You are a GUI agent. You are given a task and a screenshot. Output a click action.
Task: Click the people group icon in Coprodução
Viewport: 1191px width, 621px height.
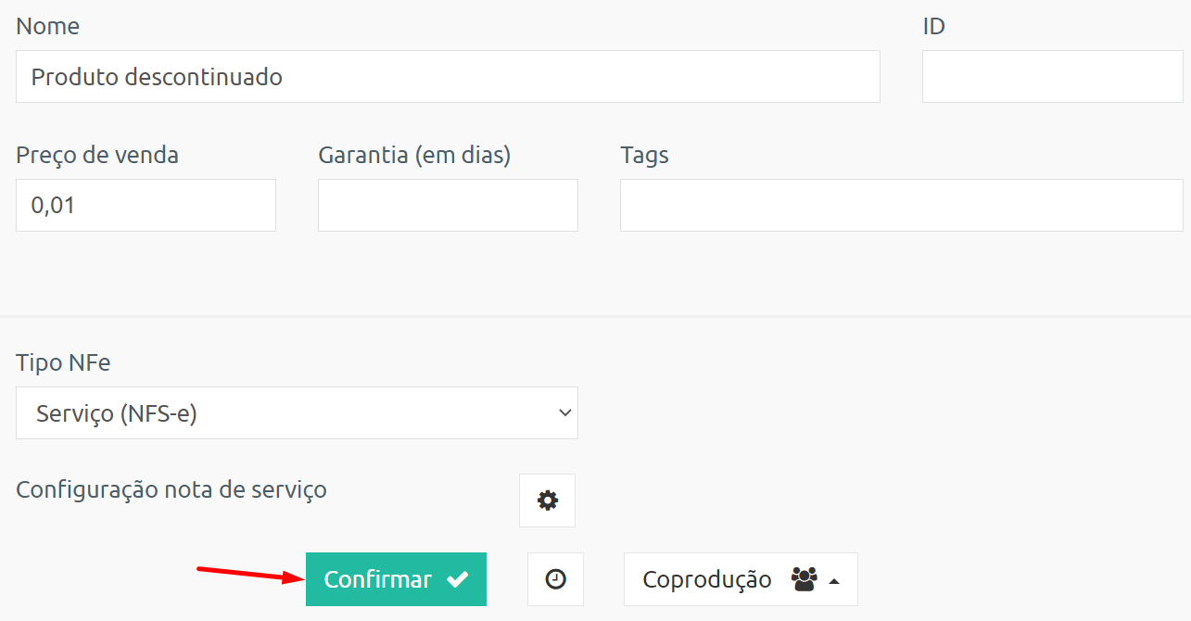805,579
